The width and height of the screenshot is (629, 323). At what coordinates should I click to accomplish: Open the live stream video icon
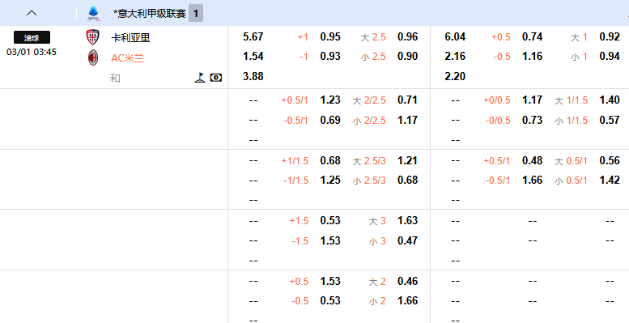[x=216, y=78]
